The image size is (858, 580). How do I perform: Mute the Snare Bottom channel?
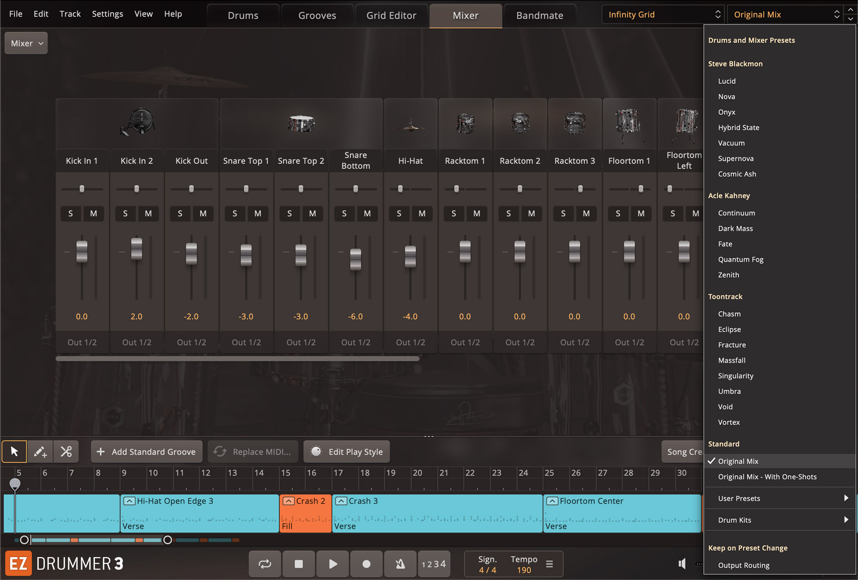click(x=367, y=214)
